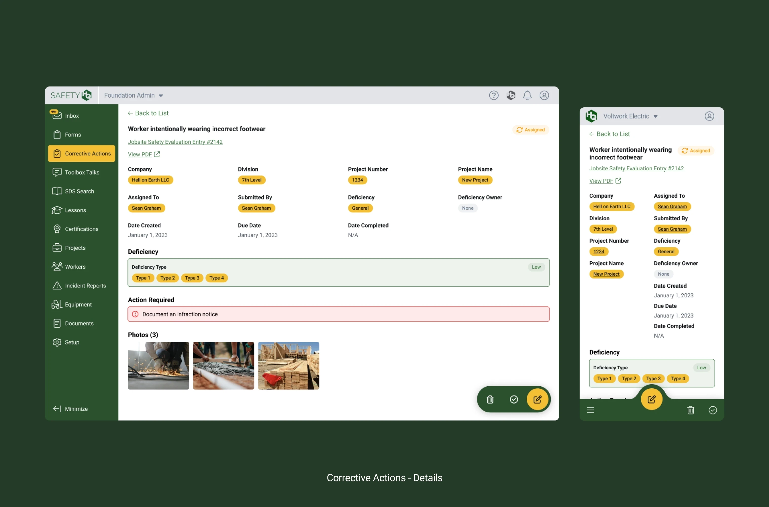Click the help question mark icon
This screenshot has height=507, width=769.
493,95
